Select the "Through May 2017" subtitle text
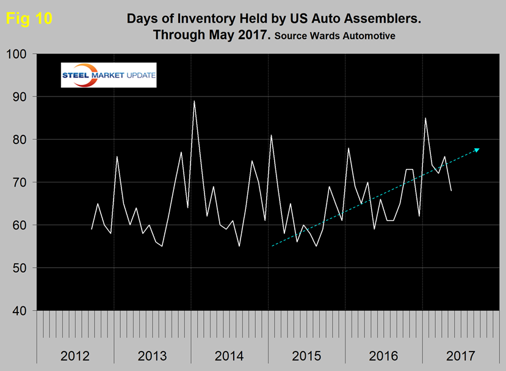 212,35
